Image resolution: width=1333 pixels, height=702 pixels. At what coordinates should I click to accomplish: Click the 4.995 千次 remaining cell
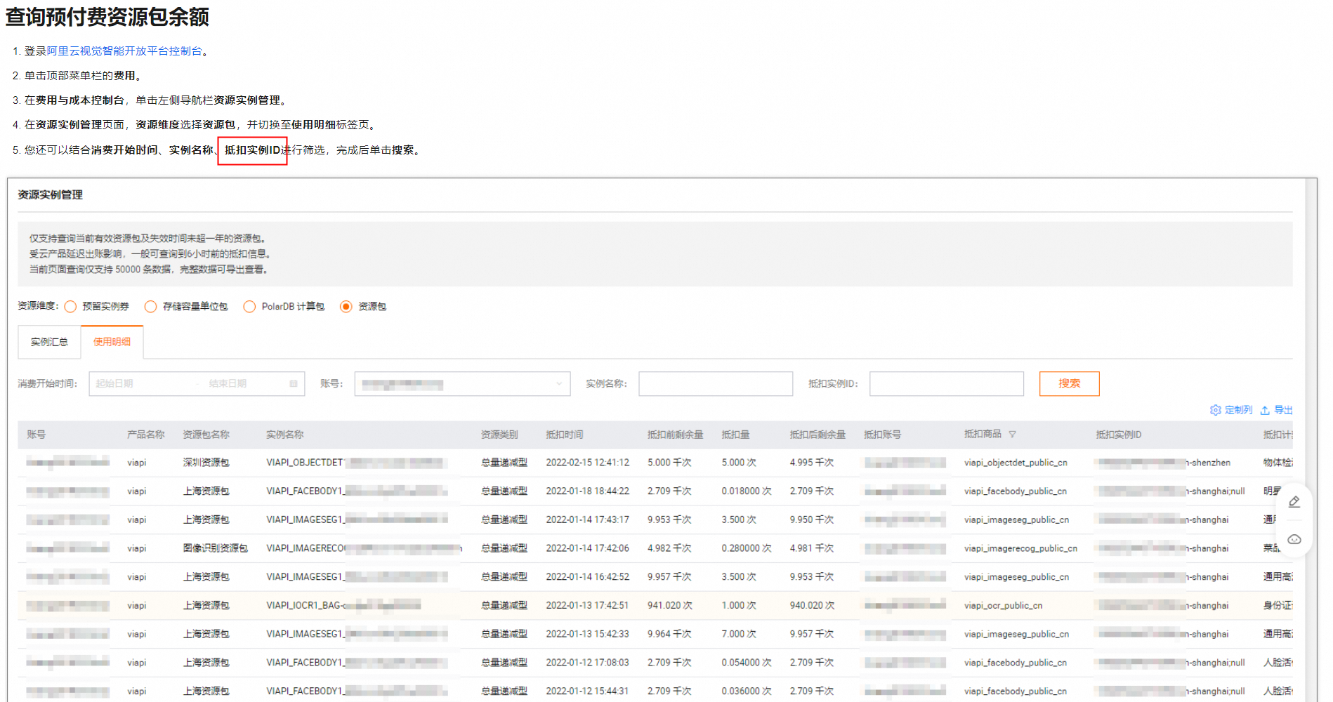pos(812,463)
